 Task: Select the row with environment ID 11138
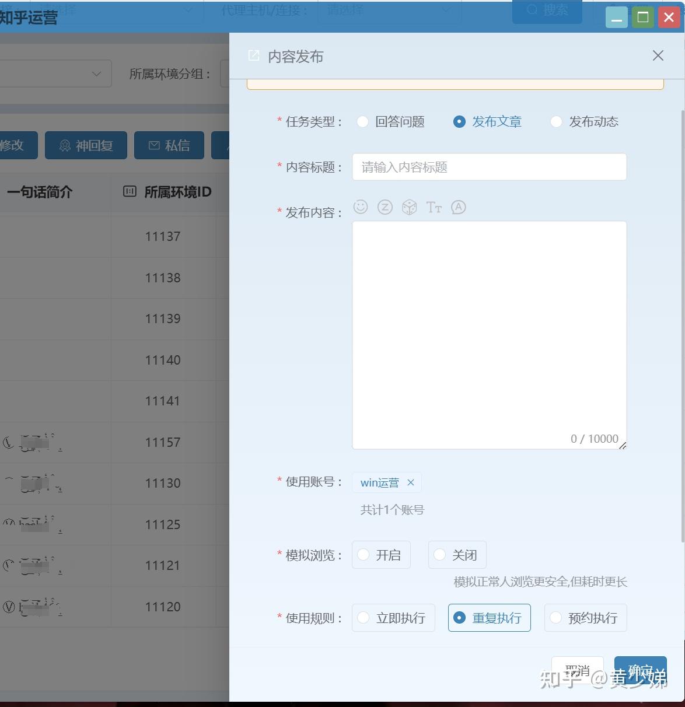(x=114, y=278)
